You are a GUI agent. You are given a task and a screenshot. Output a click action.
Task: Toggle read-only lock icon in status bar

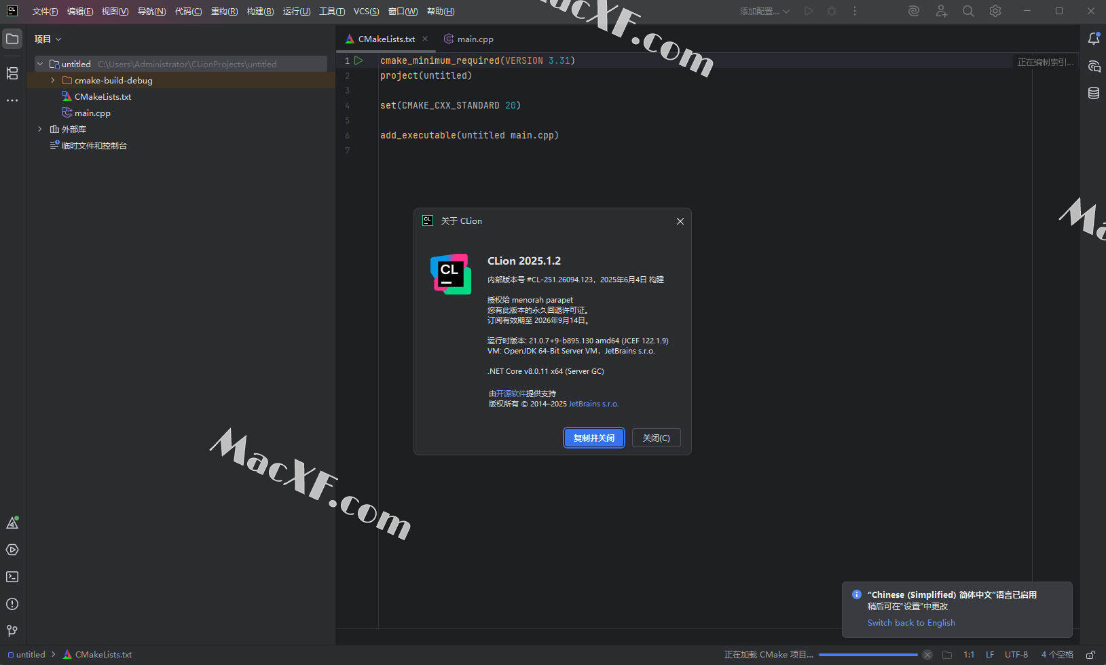[x=1090, y=655]
